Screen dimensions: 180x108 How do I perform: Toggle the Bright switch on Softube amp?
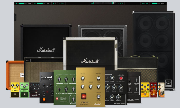[107, 78]
